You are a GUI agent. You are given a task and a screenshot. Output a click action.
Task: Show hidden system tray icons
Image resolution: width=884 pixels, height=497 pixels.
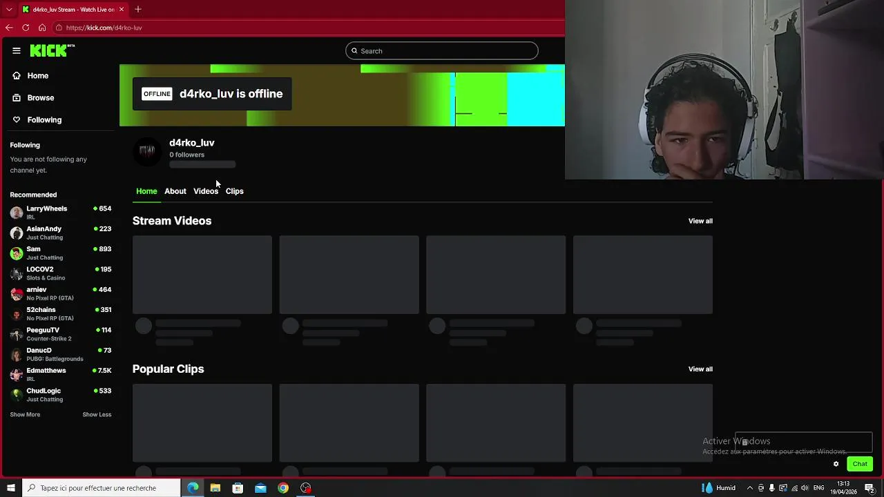pyautogui.click(x=750, y=488)
